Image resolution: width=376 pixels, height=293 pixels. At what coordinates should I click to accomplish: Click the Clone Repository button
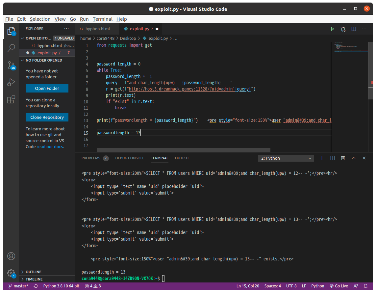pyautogui.click(x=47, y=117)
